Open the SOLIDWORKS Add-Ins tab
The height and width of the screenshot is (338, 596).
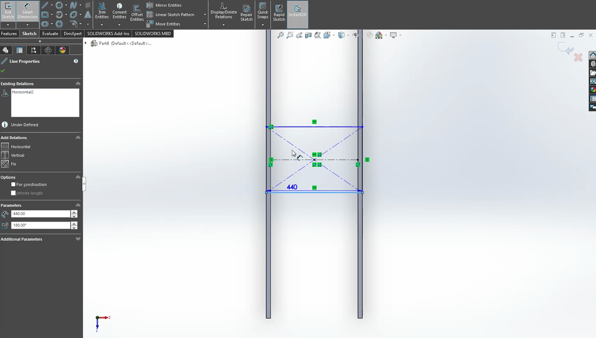pyautogui.click(x=108, y=33)
